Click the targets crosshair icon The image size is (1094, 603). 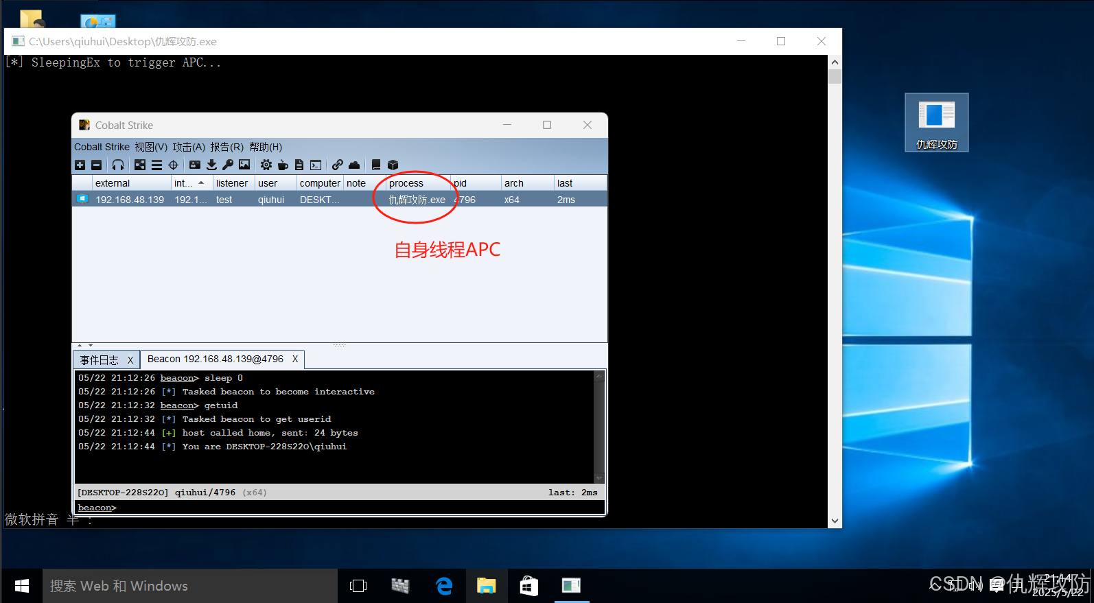[173, 165]
